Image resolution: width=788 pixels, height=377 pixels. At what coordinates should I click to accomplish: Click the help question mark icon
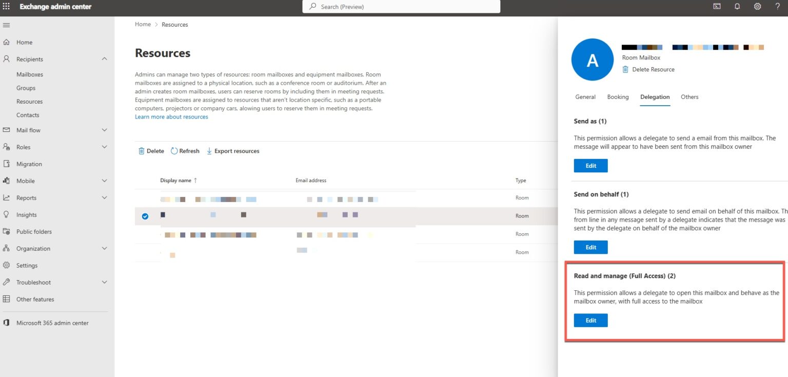[x=777, y=7]
